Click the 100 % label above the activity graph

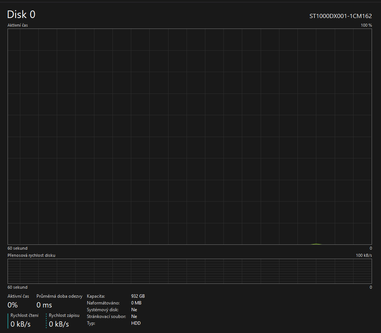pos(366,25)
